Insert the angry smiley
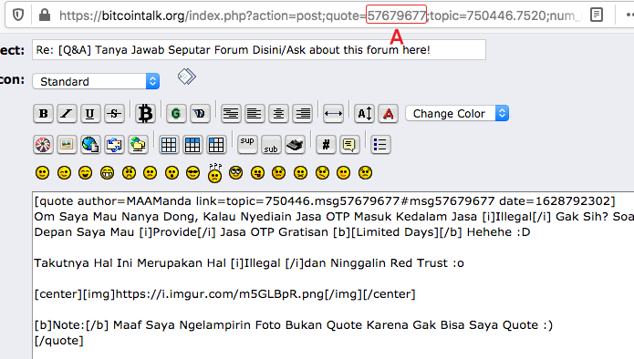This screenshot has width=634, height=359. [x=129, y=173]
